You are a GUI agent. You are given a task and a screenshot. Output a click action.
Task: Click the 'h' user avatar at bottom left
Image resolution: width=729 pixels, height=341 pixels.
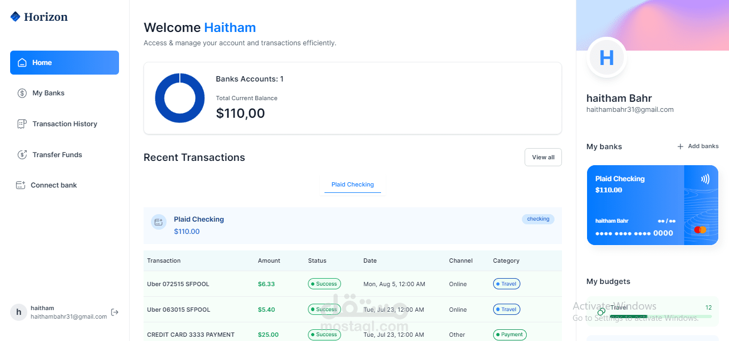point(19,312)
